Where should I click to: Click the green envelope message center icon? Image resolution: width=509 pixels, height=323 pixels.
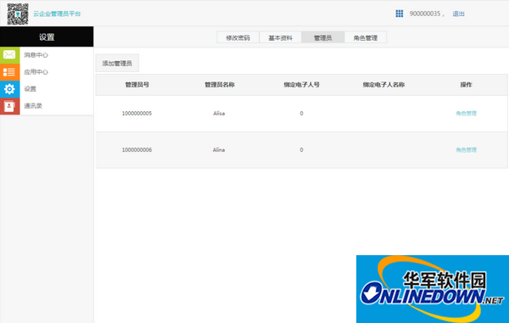coord(9,55)
